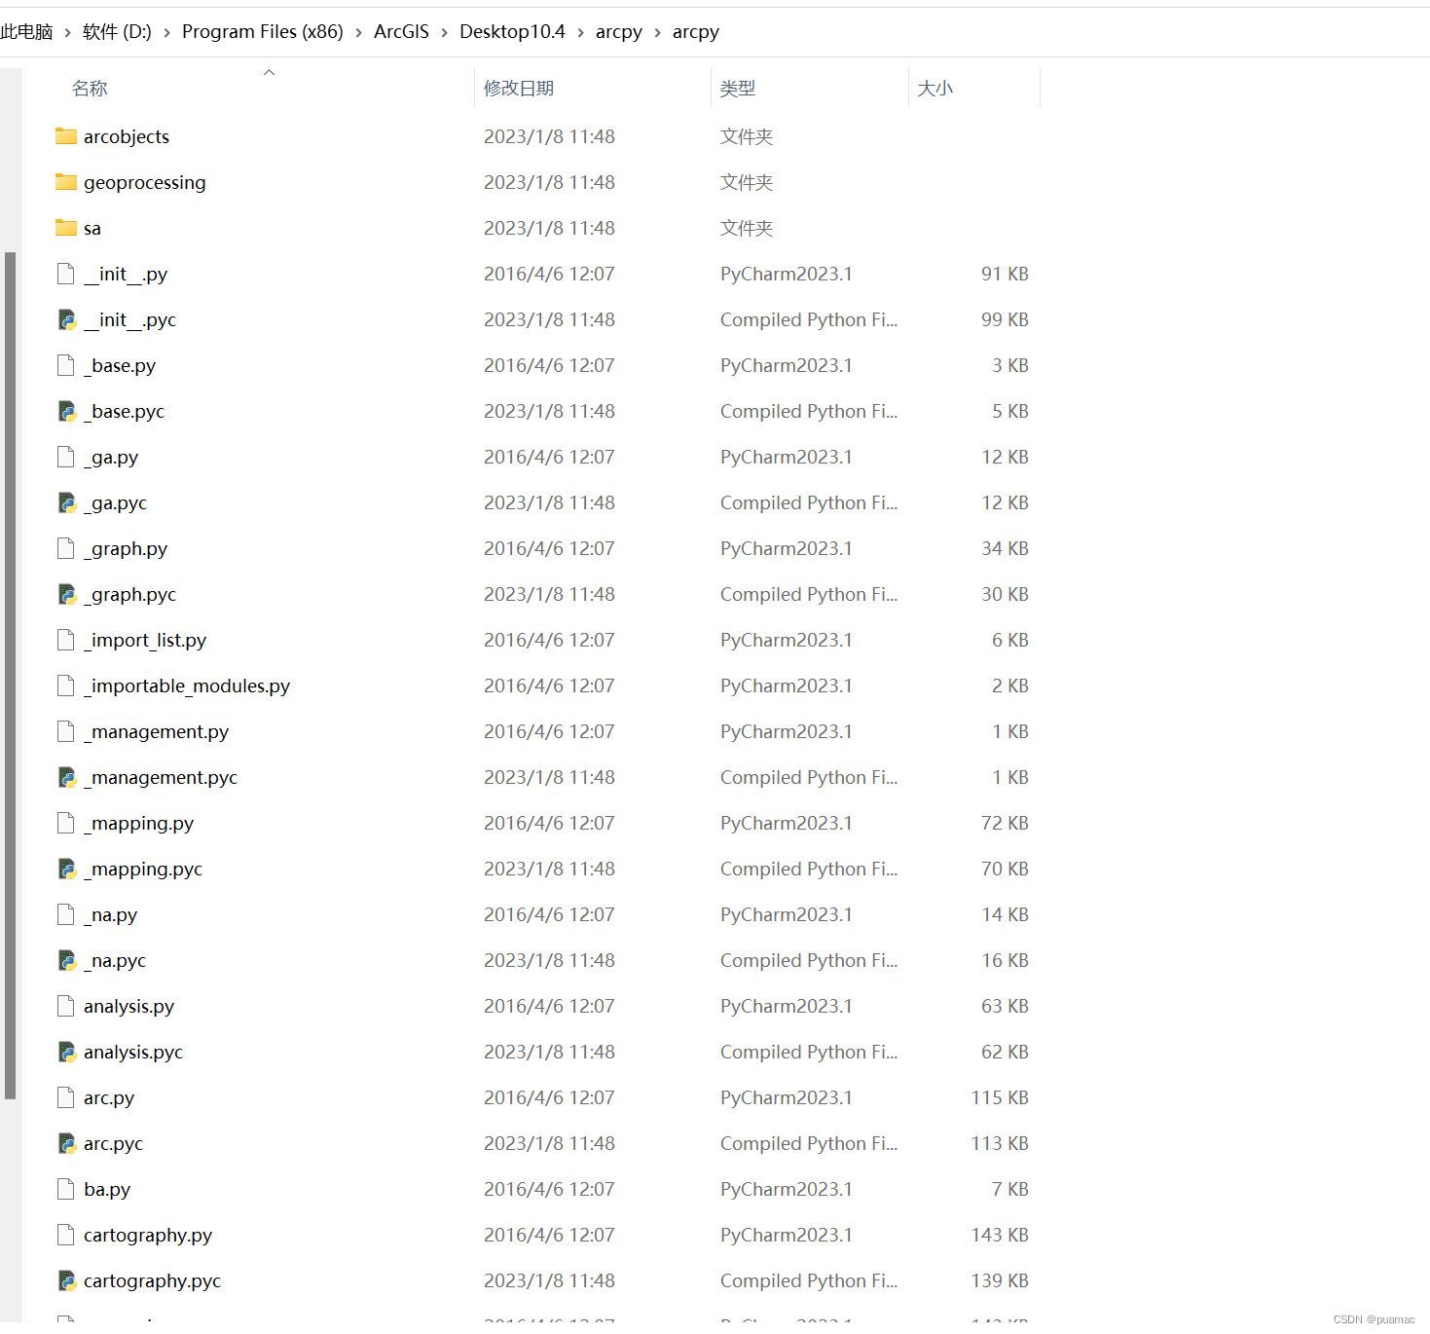Select the _na.py file icon
The image size is (1430, 1334).
[66, 914]
